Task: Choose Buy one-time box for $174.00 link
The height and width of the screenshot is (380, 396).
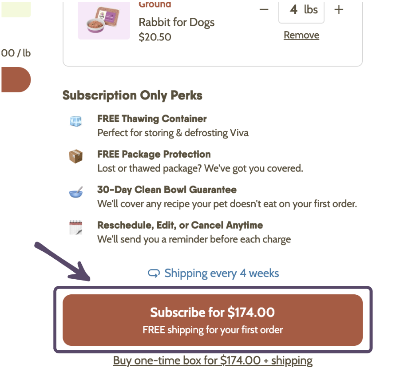Action: point(213,360)
